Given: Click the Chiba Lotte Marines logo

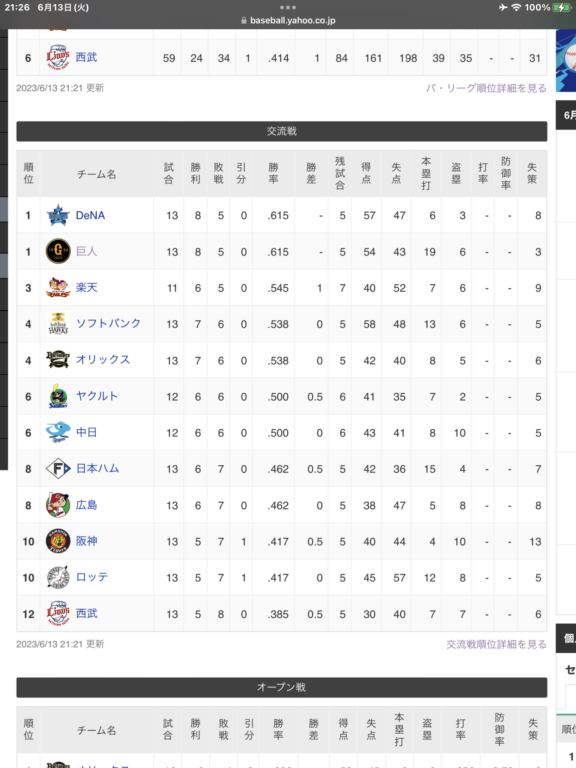Looking at the screenshot, I should [x=58, y=577].
